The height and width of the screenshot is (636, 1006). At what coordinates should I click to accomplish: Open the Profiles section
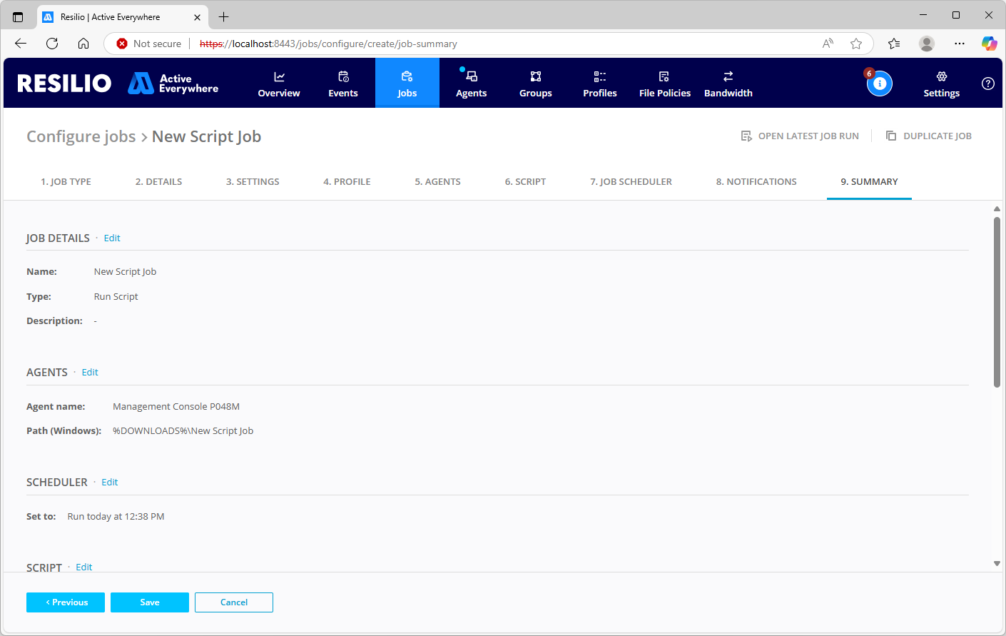pos(600,84)
